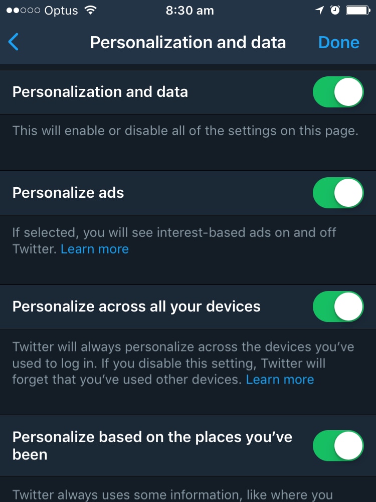The image size is (376, 502).
Task: Tap the Personalize across all your devices label
Action: pos(136,306)
